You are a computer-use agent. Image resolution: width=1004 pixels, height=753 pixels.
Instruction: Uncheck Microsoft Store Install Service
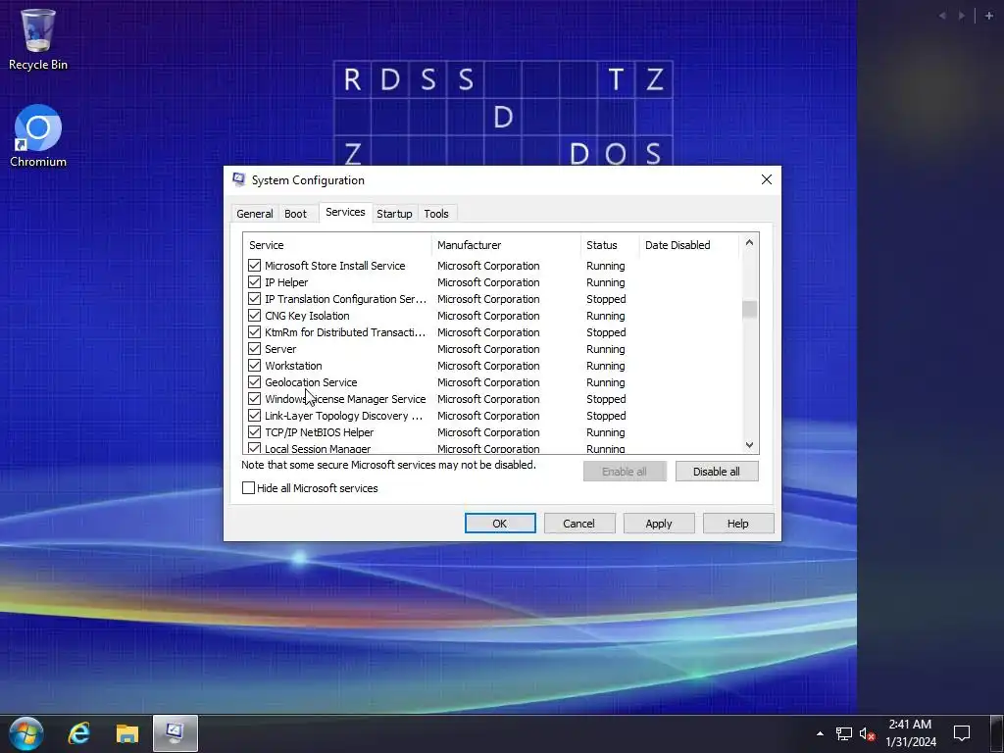[254, 265]
